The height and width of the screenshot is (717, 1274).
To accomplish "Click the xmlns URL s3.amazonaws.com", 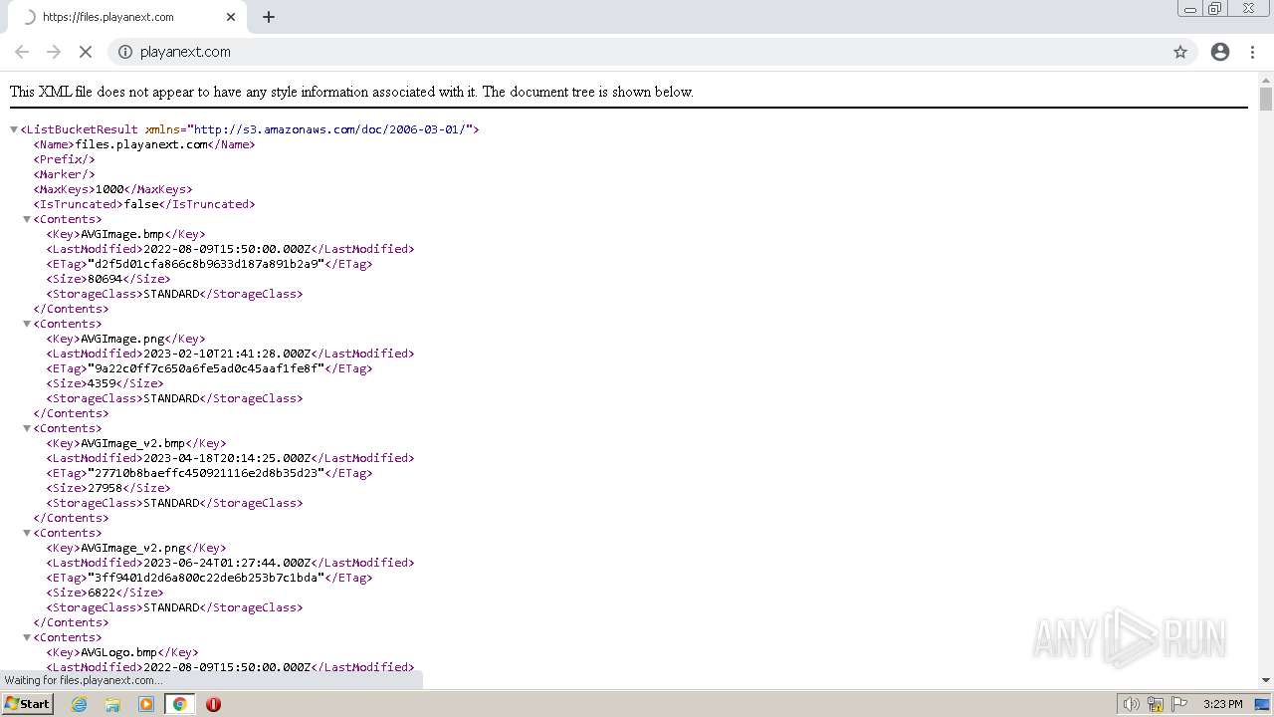I will (329, 129).
